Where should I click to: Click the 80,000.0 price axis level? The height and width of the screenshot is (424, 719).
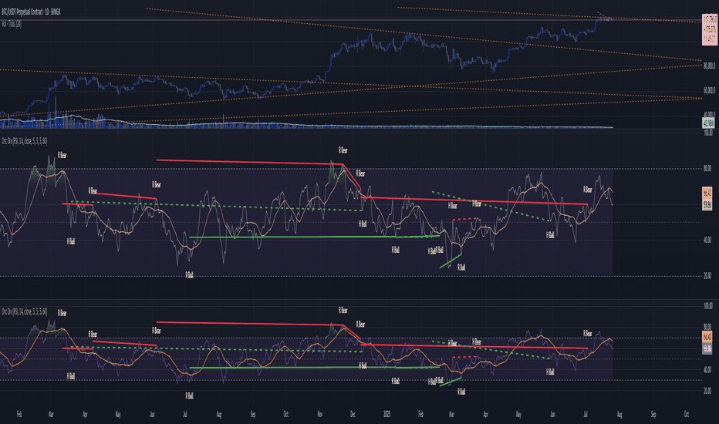tap(709, 66)
